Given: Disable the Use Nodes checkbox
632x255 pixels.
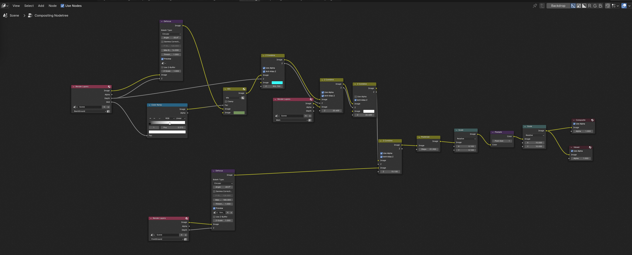Looking at the screenshot, I should coord(62,6).
